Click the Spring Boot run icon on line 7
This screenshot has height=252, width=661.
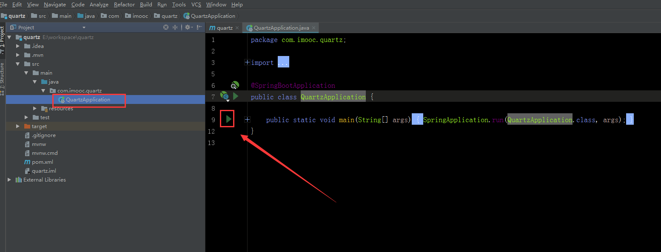point(236,96)
